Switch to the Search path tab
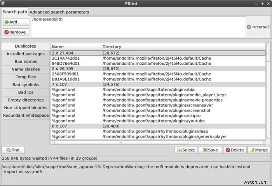This screenshot has width=272, height=186. tap(15, 12)
